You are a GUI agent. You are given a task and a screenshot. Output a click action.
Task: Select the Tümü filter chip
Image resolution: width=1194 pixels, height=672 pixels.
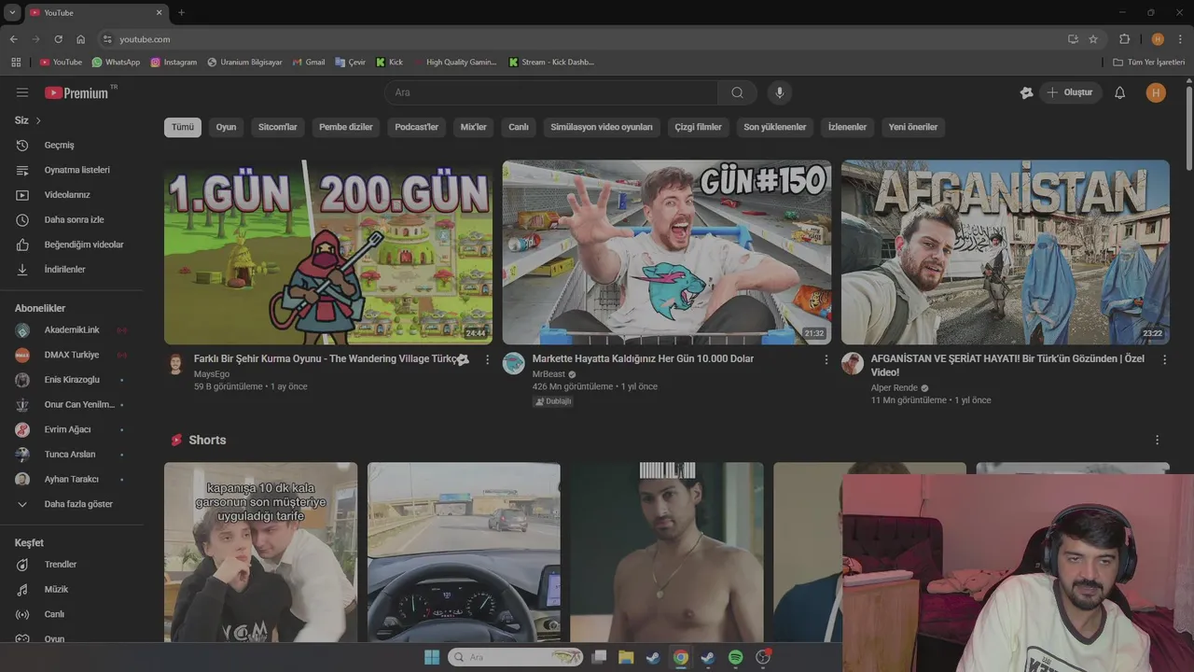[183, 127]
